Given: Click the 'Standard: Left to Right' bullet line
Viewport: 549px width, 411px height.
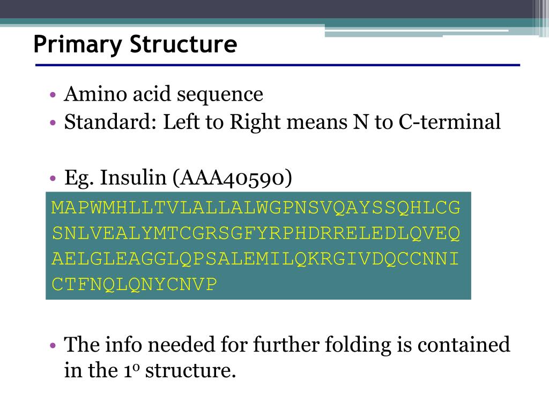Looking at the screenshot, I should pyautogui.click(x=282, y=122).
